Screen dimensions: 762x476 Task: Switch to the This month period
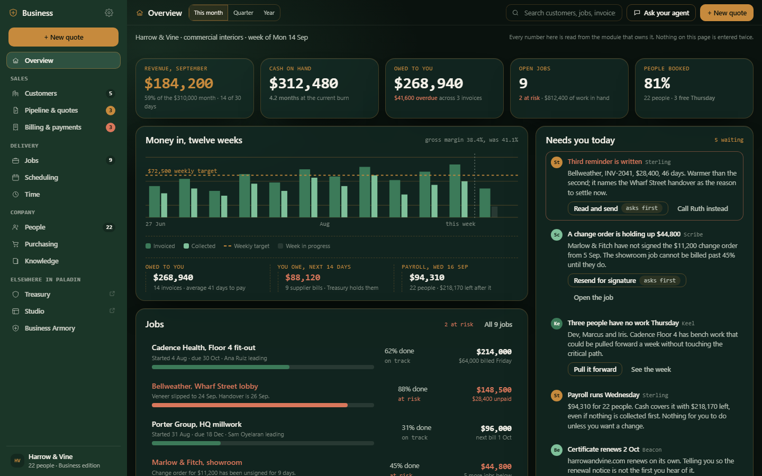point(208,13)
